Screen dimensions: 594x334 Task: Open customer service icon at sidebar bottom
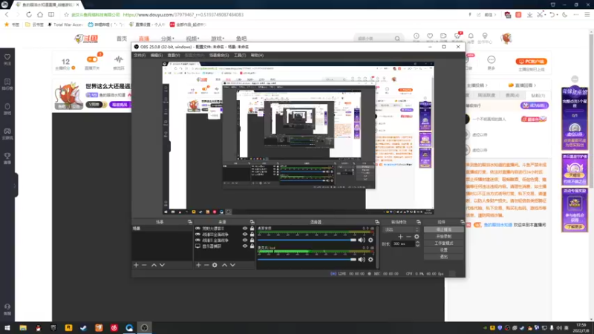point(7,309)
